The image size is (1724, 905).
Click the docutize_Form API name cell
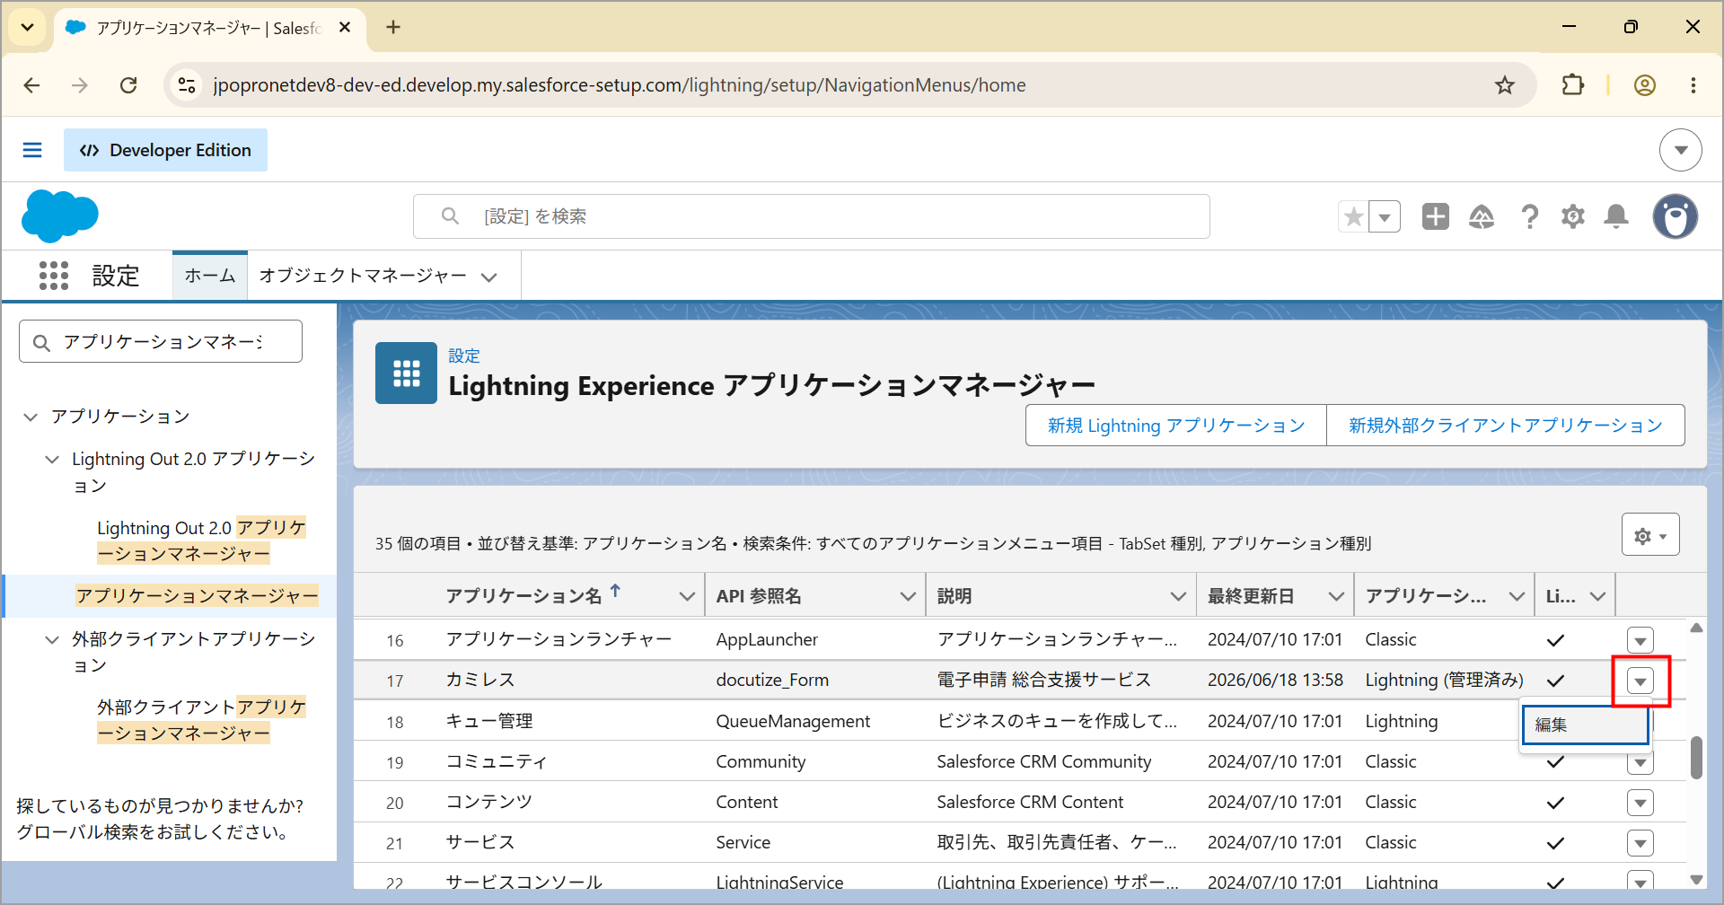pyautogui.click(x=772, y=680)
